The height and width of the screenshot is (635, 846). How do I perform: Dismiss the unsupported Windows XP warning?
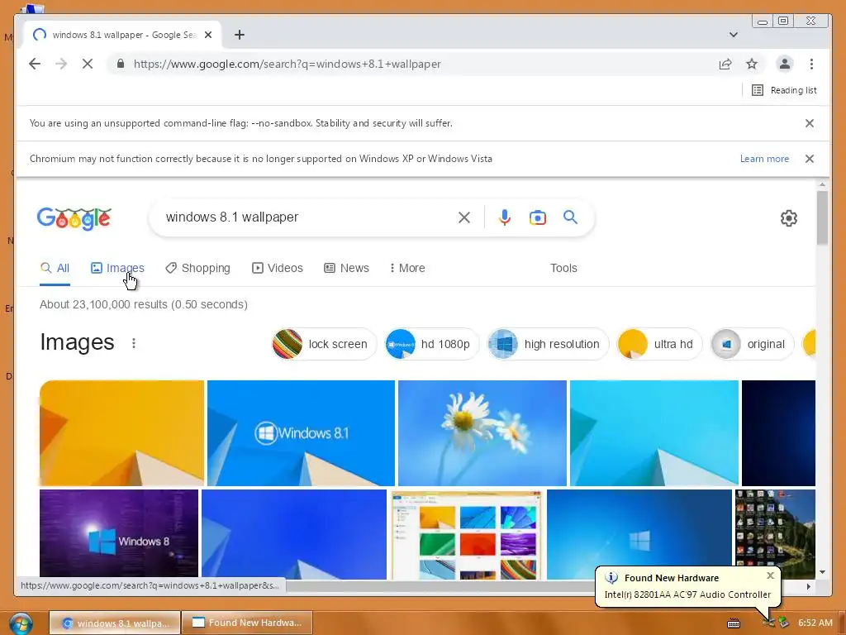810,159
